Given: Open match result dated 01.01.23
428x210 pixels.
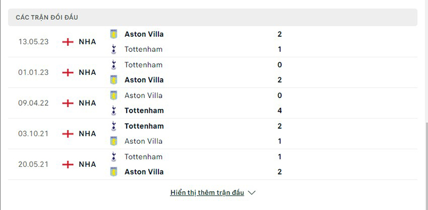Looking at the screenshot, I should pyautogui.click(x=212, y=73).
